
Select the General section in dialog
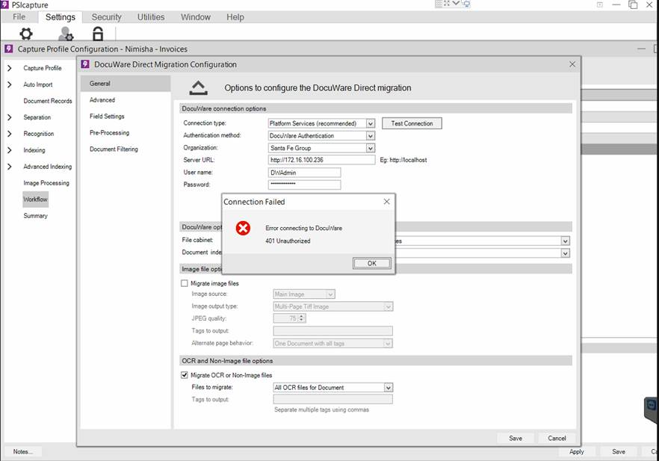(126, 83)
